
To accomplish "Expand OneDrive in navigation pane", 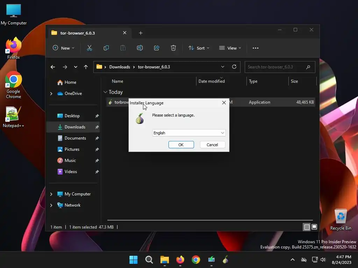I will pos(51,94).
